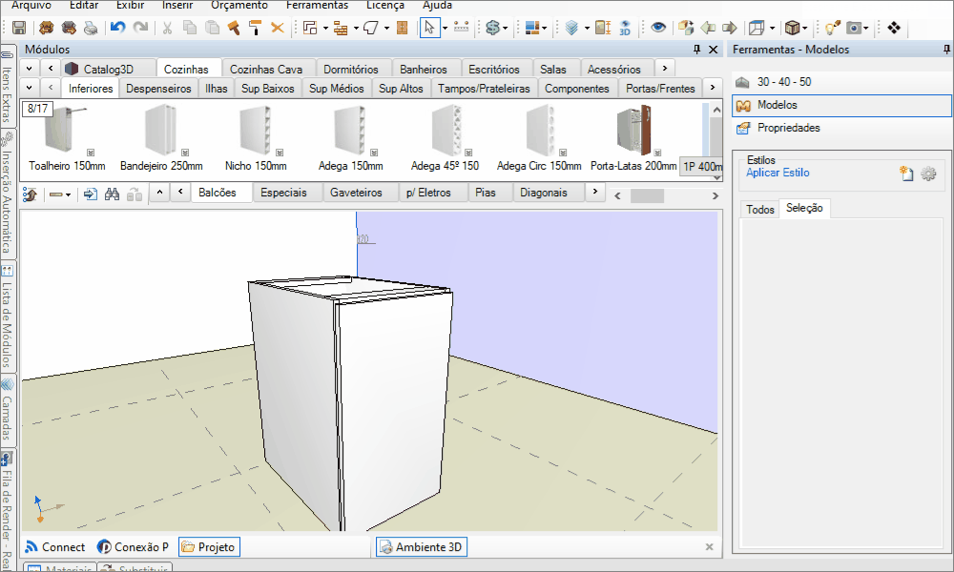Click the Connect button
The image size is (954, 572).
coord(55,547)
